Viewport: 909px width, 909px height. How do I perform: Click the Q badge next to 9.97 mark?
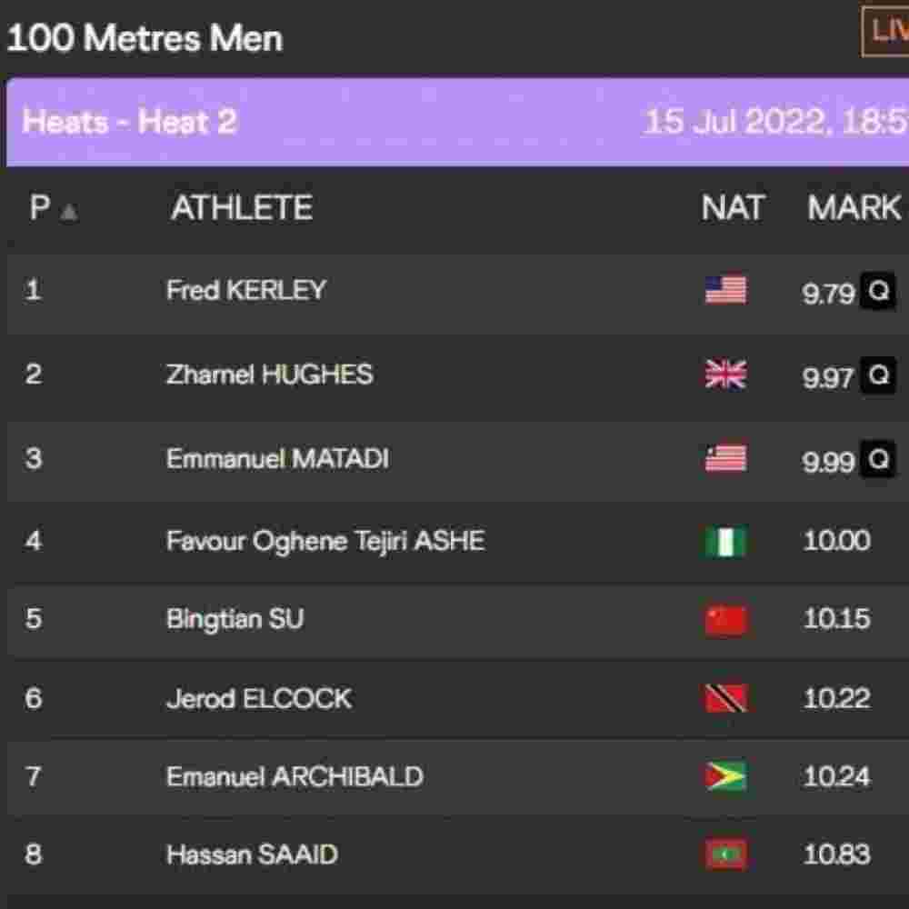(878, 375)
